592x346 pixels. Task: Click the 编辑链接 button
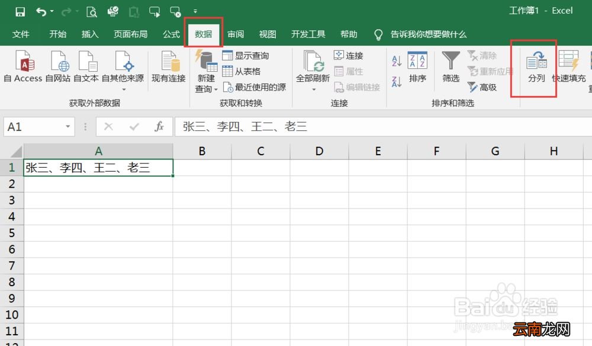coord(357,87)
